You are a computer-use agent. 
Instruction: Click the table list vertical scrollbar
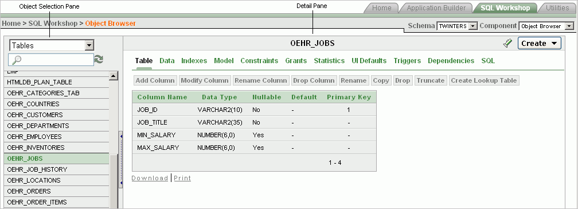tap(114, 140)
